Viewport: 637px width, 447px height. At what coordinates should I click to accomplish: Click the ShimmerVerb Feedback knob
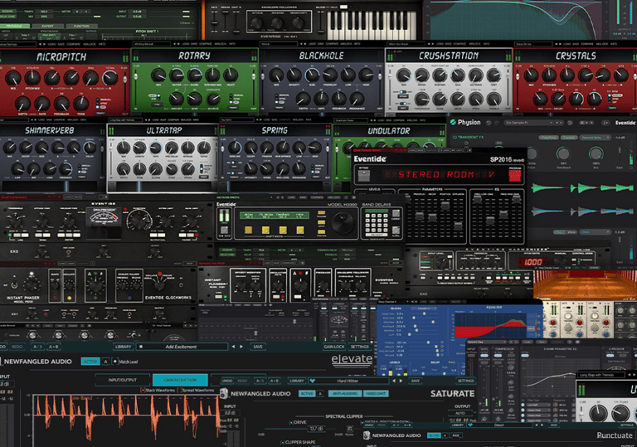pos(66,168)
